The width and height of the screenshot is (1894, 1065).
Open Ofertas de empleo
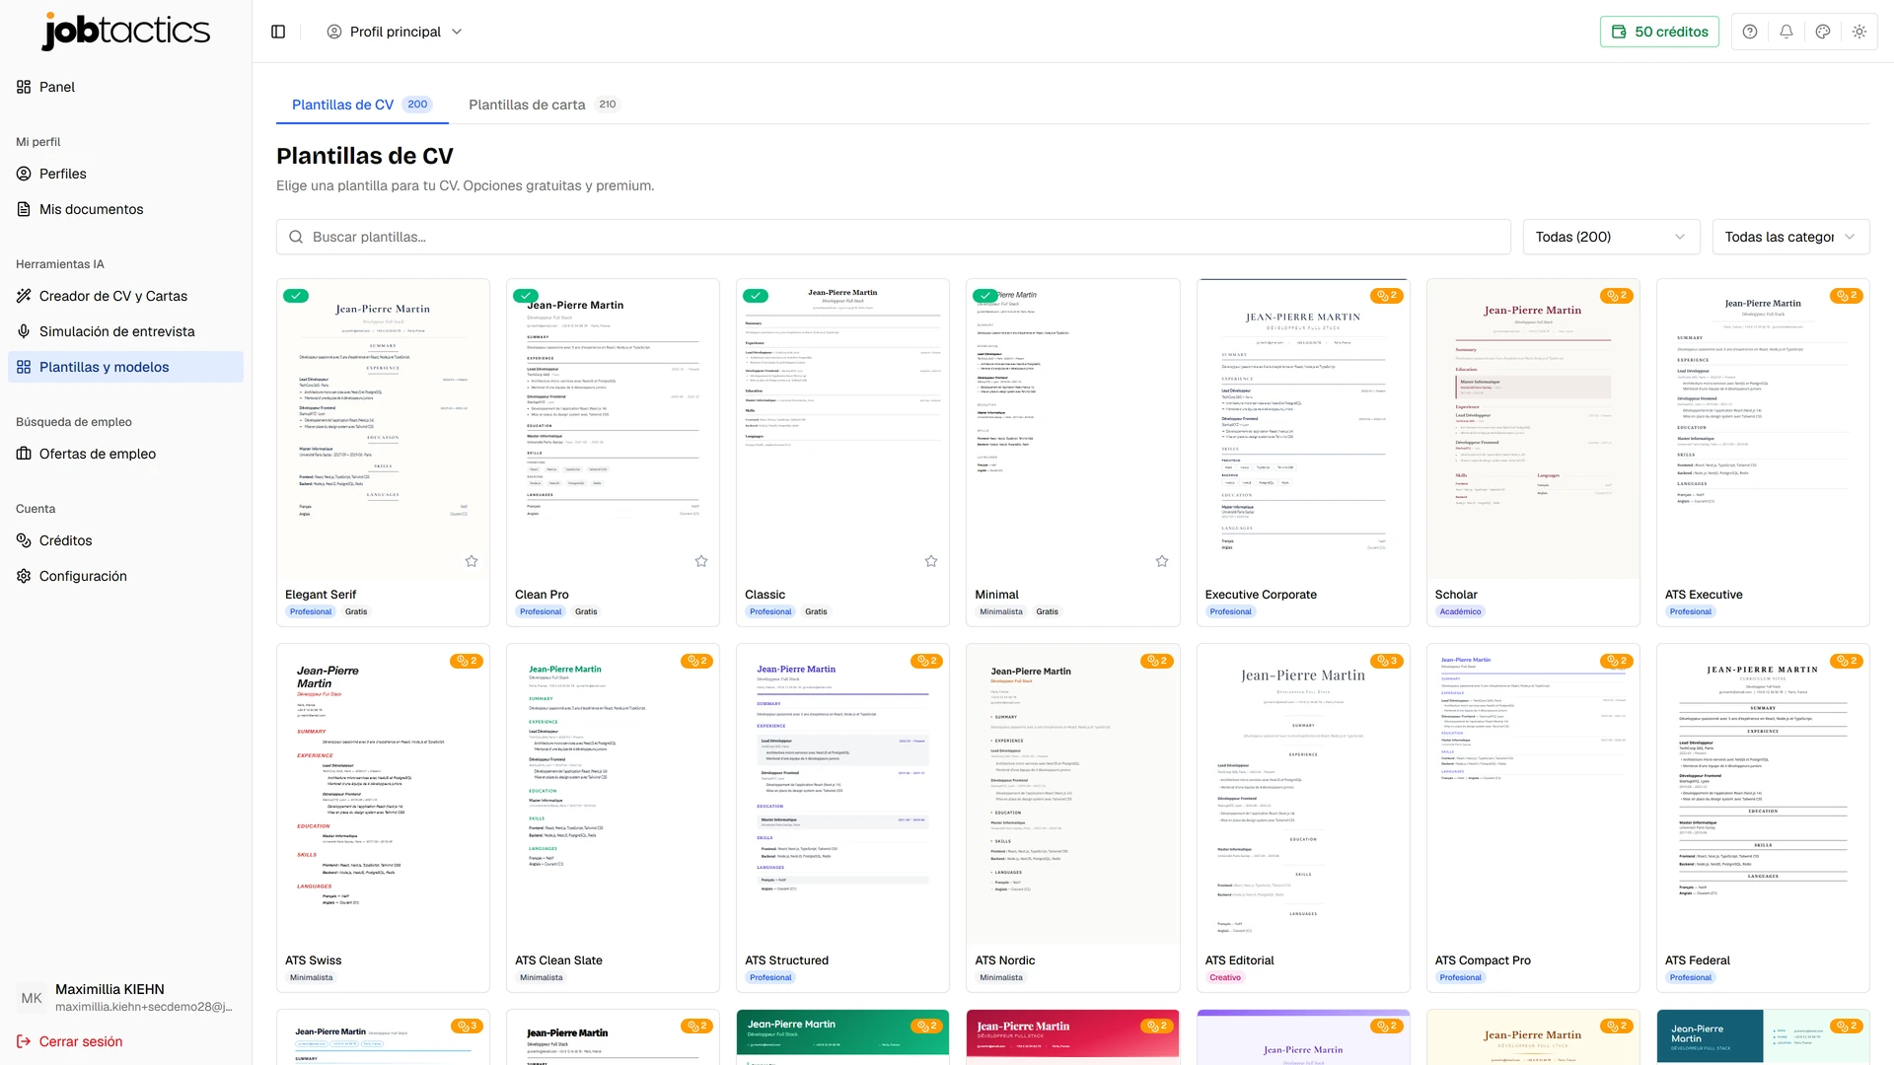pos(125,454)
